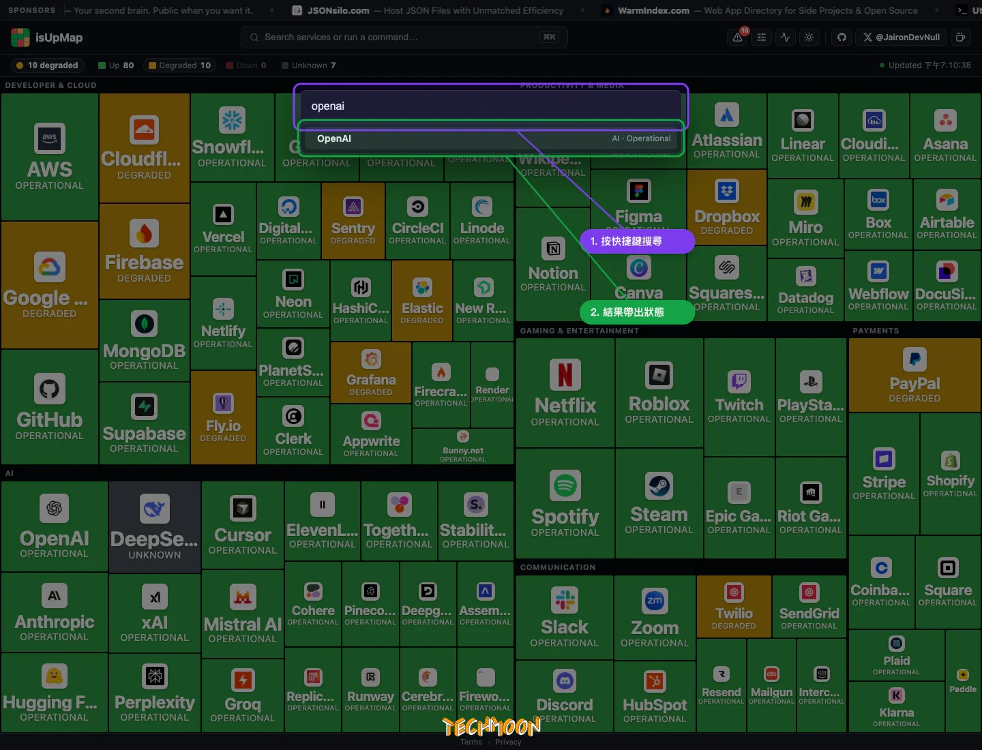The height and width of the screenshot is (750, 982).
Task: Open the Cursor tile
Action: [243, 525]
